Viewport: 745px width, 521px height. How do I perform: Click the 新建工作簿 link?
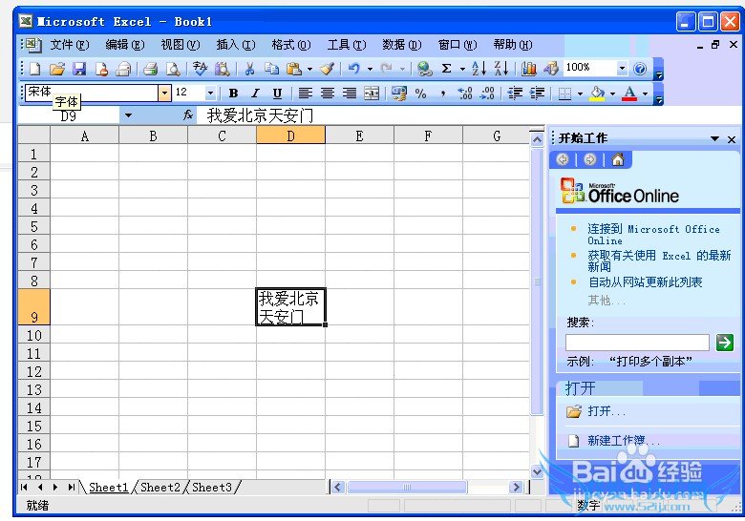pos(616,441)
